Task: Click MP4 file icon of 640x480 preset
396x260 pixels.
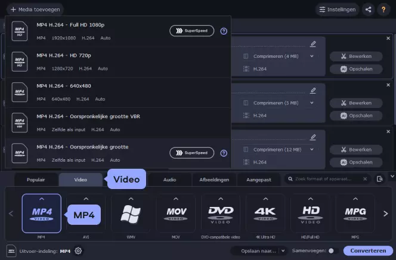Action: click(20, 92)
